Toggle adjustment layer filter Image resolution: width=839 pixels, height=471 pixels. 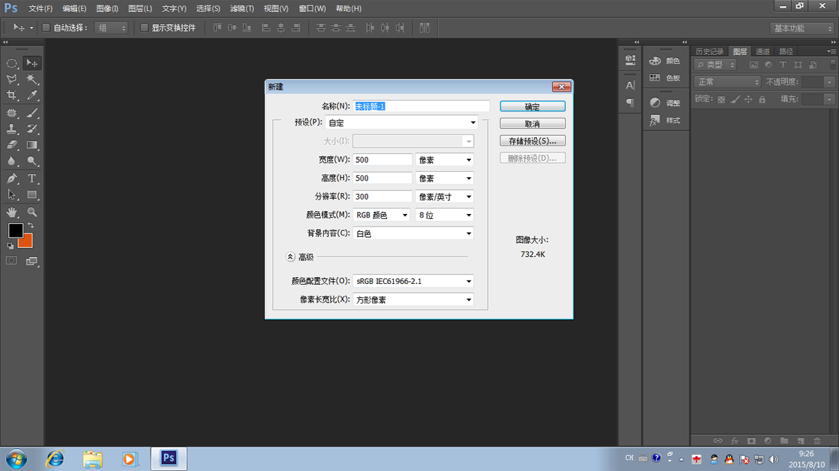coord(768,64)
